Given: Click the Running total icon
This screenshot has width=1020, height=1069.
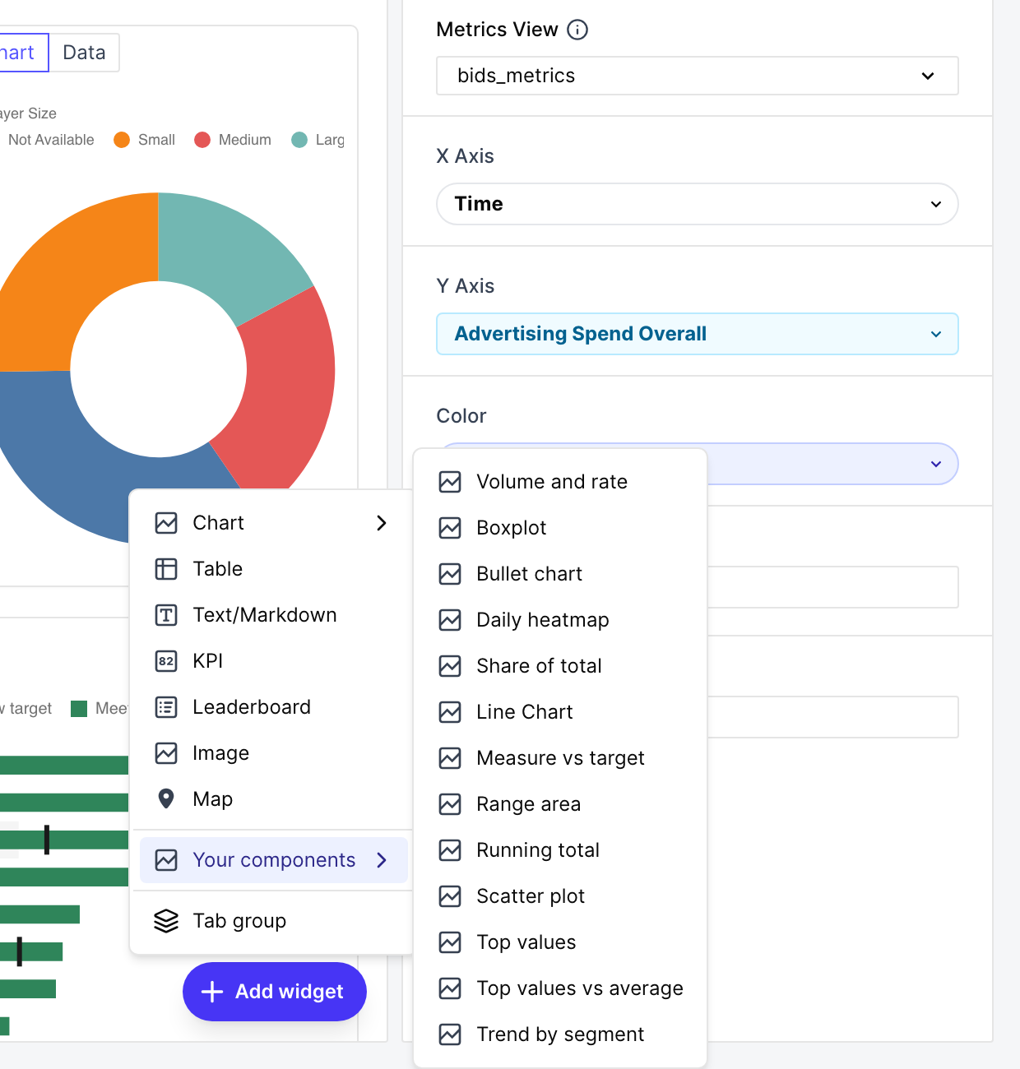Looking at the screenshot, I should click(x=450, y=850).
